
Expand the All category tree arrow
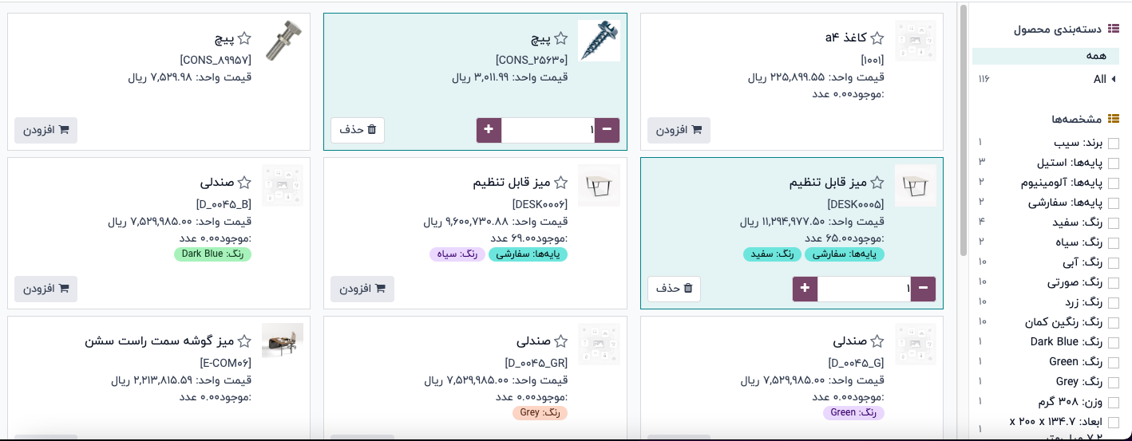click(x=1114, y=80)
